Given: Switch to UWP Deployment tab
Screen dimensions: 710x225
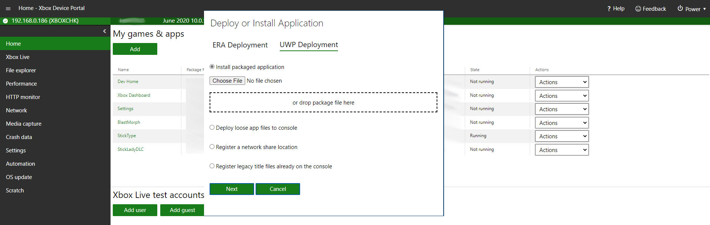Looking at the screenshot, I should pyautogui.click(x=309, y=45).
